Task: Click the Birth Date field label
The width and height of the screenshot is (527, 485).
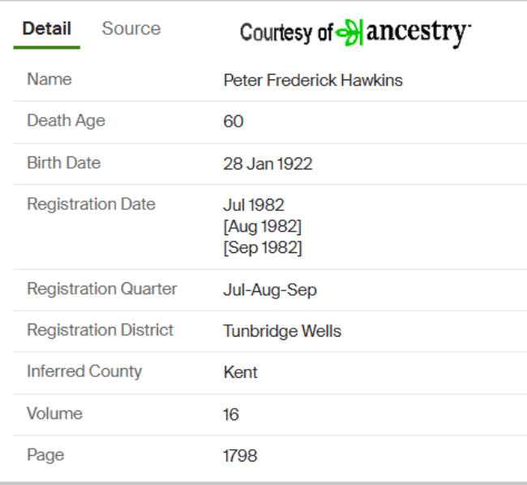Action: (64, 163)
